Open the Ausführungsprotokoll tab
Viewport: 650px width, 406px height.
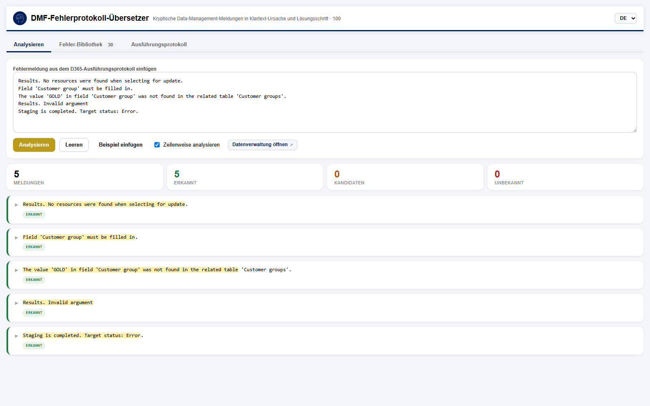159,45
